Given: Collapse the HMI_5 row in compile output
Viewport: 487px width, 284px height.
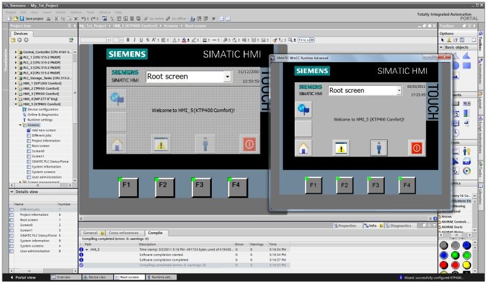Looking at the screenshot, I should click(86, 249).
